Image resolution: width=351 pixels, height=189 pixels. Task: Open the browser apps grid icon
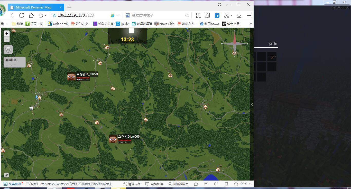coord(198,15)
